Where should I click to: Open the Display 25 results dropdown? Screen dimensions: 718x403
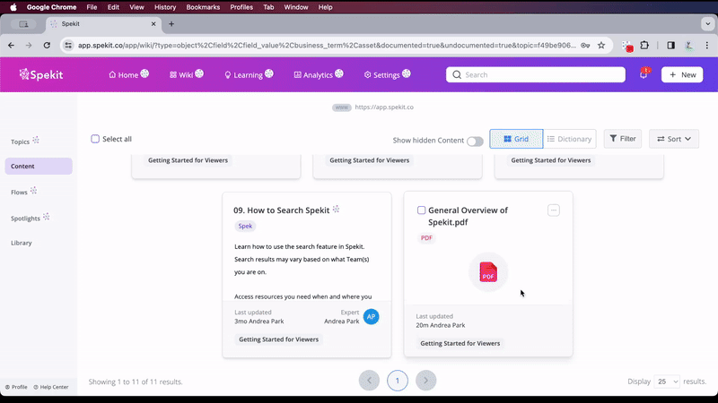pos(667,382)
